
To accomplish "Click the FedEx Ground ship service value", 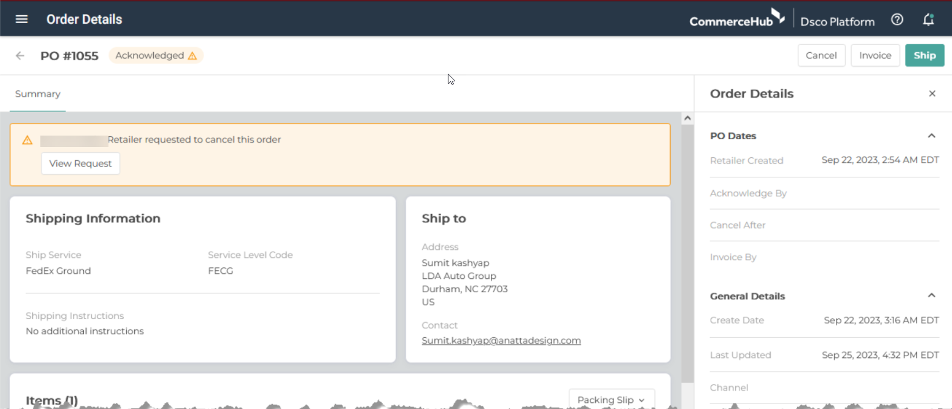I will point(58,271).
